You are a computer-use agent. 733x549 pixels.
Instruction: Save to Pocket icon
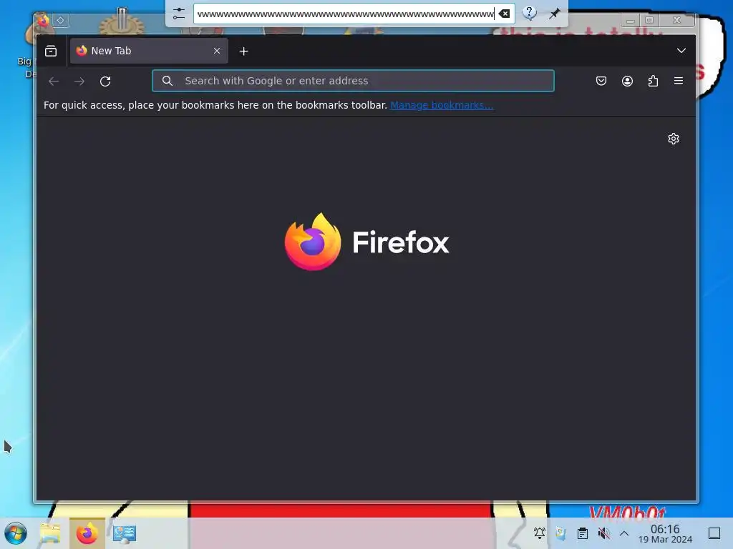click(x=601, y=81)
